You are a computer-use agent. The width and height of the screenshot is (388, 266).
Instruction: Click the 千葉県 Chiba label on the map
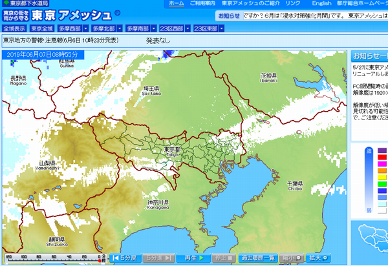pos(295,185)
